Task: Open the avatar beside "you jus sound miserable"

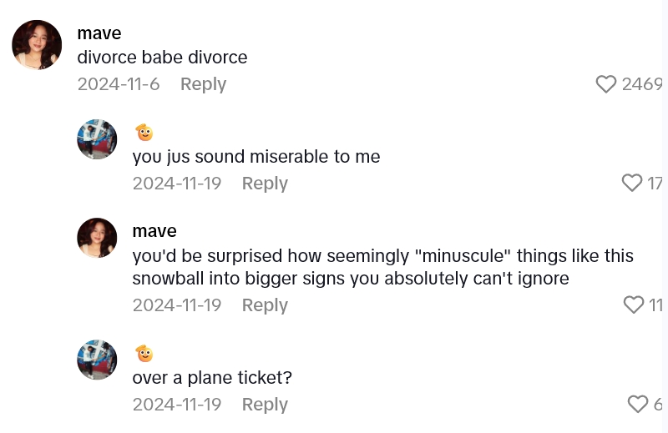Action: click(97, 139)
